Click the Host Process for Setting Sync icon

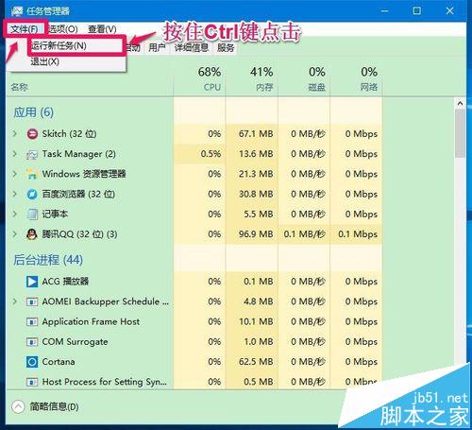coord(32,382)
